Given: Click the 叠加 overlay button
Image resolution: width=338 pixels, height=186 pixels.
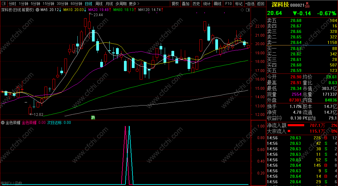Looking at the screenshot, I should [186, 4].
